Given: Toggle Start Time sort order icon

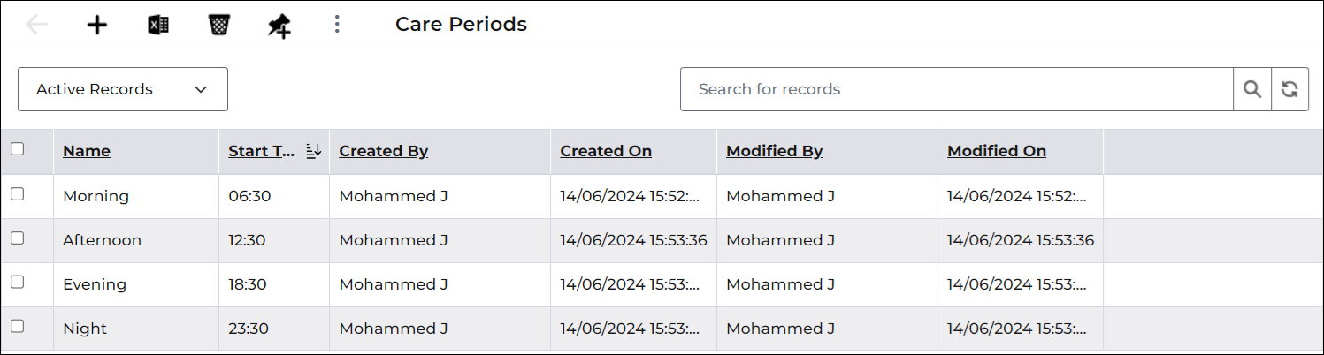Looking at the screenshot, I should click(x=312, y=151).
